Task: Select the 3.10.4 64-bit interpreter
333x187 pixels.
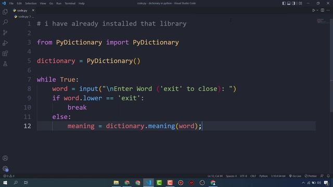Action: tap(278, 176)
